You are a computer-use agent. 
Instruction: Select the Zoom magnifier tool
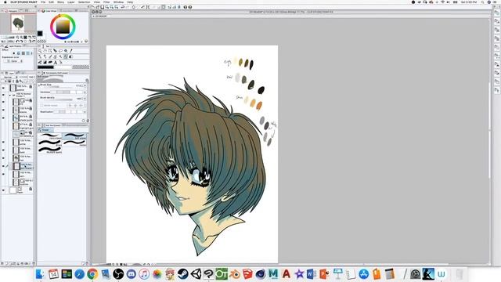[40, 50]
